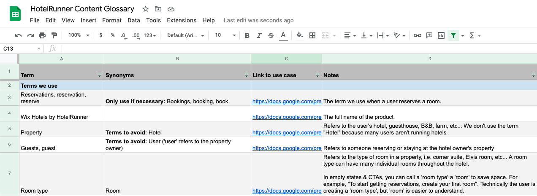The width and height of the screenshot is (537, 196).
Task: Open the Reservations row docs link
Action: 287,101
